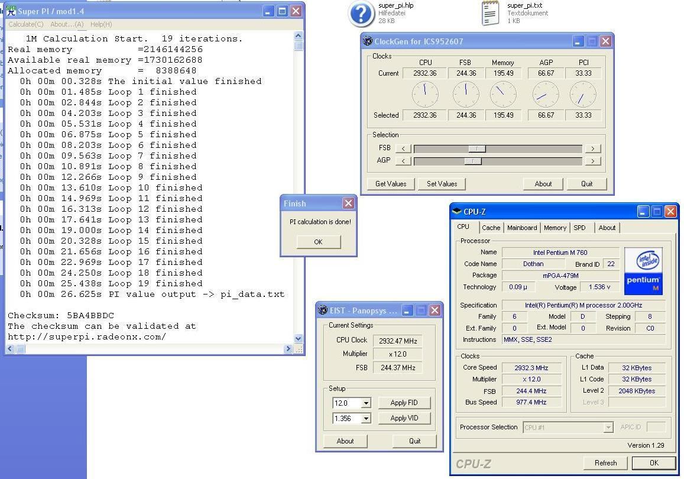684x479 pixels.
Task: Click the FSB clock dial in ClockGen
Action: click(466, 94)
